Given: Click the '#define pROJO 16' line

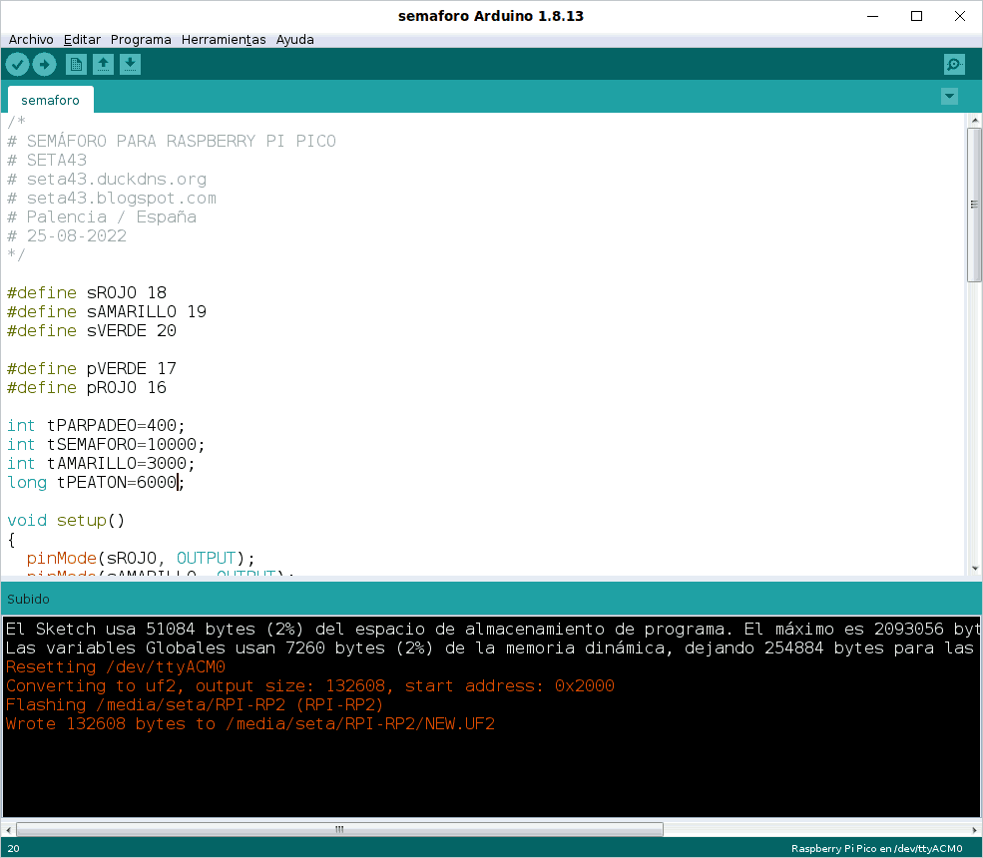Looking at the screenshot, I should (87, 387).
